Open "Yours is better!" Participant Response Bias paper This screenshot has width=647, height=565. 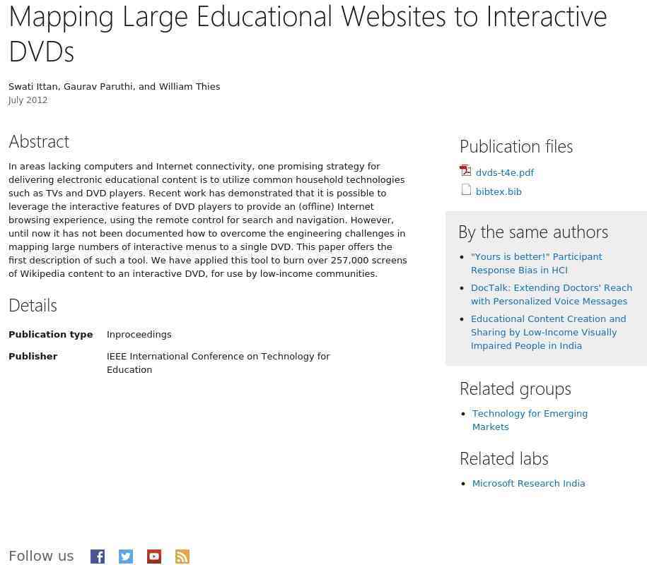coord(537,263)
